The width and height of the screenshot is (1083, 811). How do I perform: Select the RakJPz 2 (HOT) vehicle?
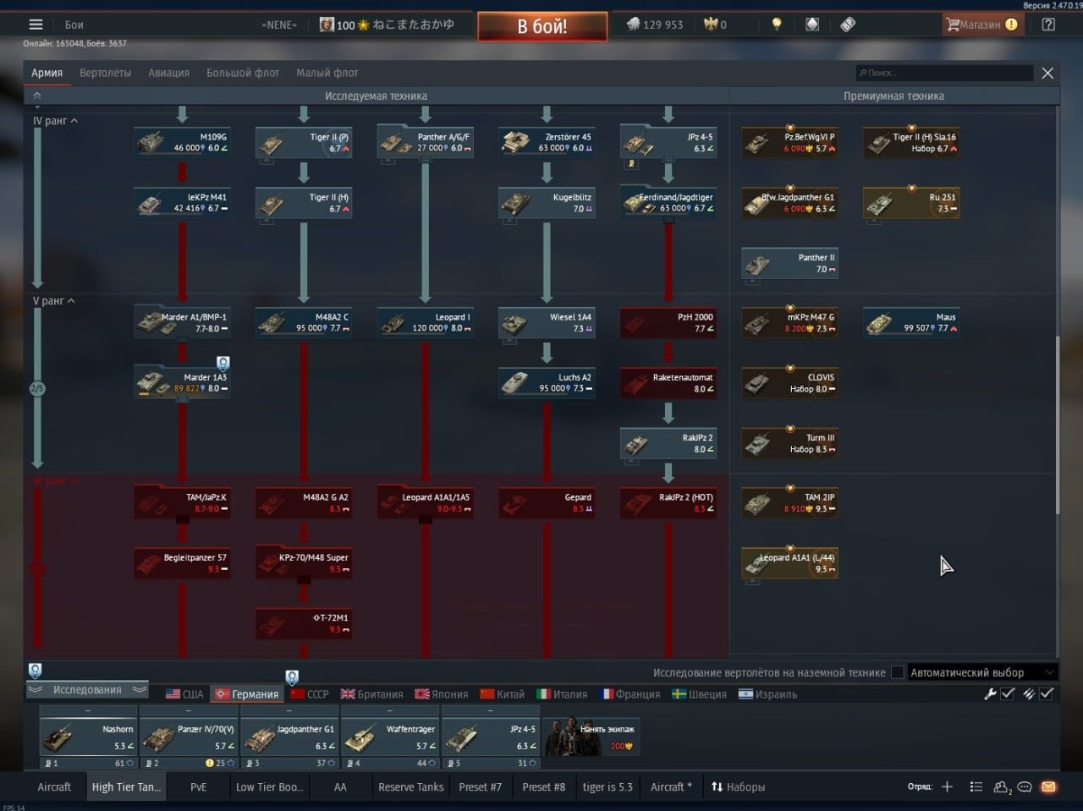point(668,502)
